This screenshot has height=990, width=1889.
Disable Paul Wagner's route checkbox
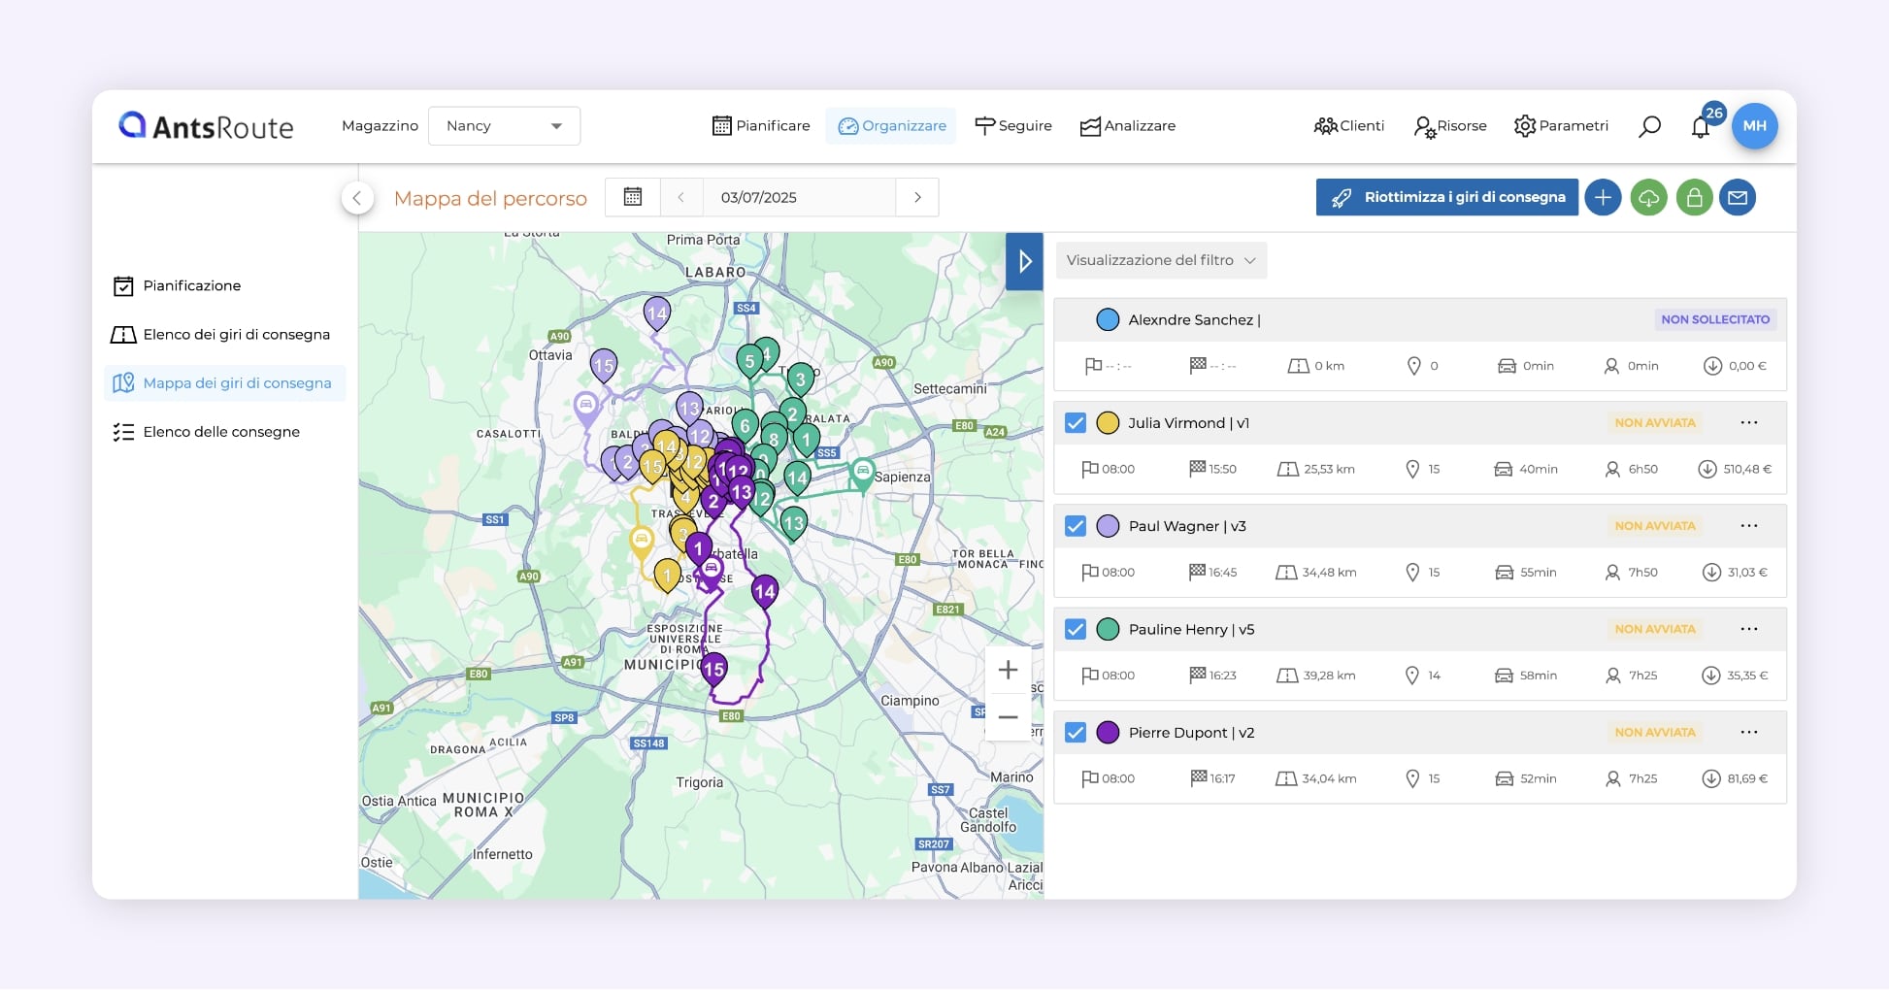1075,526
